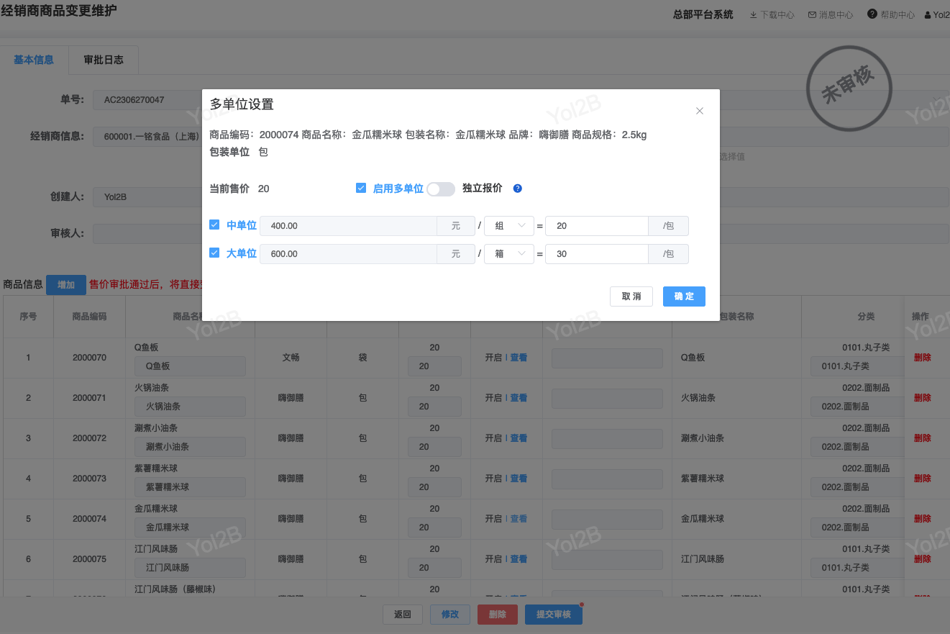Click the 中单位 conversion field showing 20
This screenshot has height=634, width=950.
(597, 226)
